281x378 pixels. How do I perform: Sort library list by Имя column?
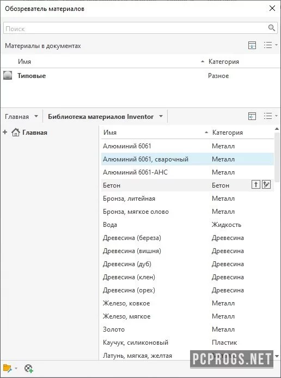109,133
